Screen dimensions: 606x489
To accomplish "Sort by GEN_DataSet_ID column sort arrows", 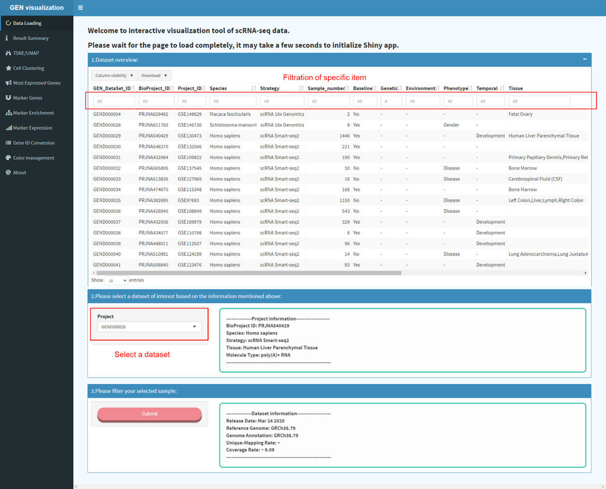I will click(133, 88).
